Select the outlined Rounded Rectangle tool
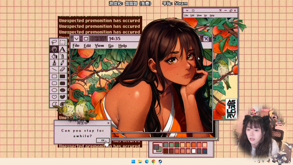The height and width of the screenshot is (165, 293). click(54, 83)
